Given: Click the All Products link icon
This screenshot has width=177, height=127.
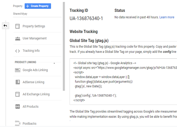Looking at the screenshot, I should (x=18, y=106).
